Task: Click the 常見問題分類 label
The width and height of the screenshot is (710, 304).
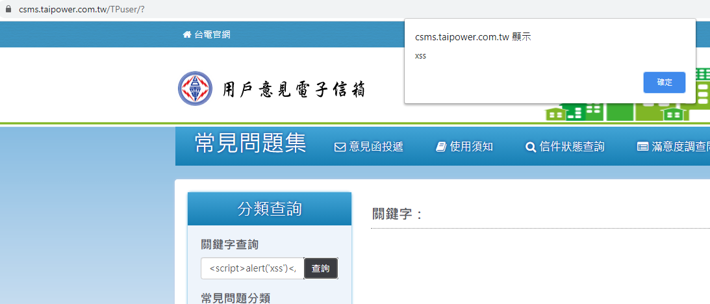Action: [235, 298]
